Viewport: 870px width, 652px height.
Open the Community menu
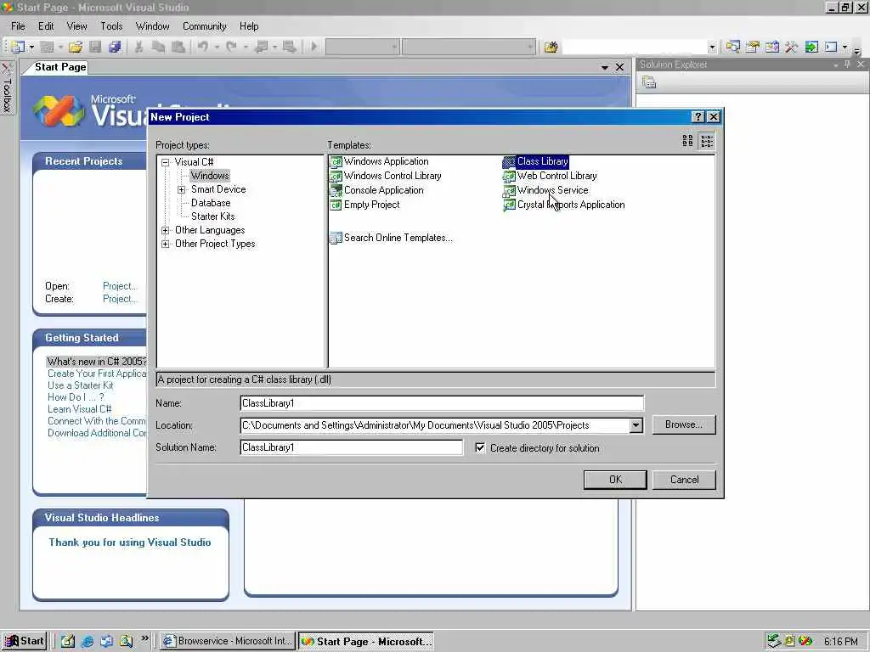click(204, 26)
